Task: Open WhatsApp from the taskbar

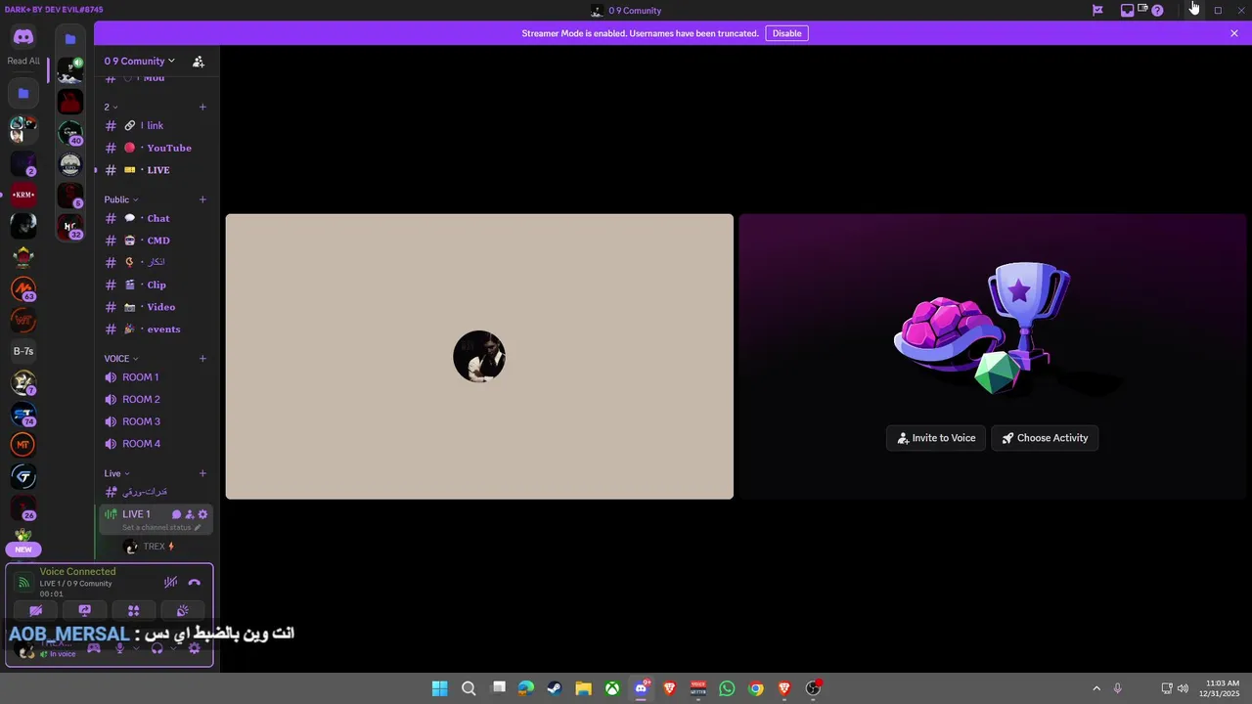Action: 727,688
